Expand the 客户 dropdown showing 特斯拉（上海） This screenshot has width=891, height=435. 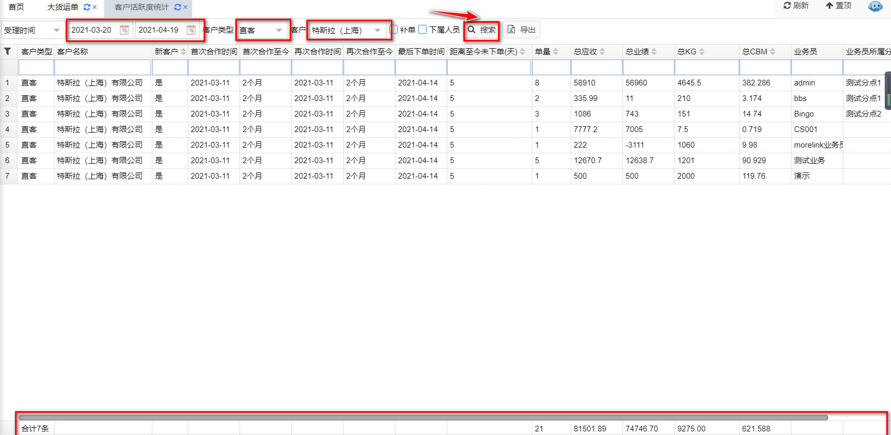(x=377, y=31)
